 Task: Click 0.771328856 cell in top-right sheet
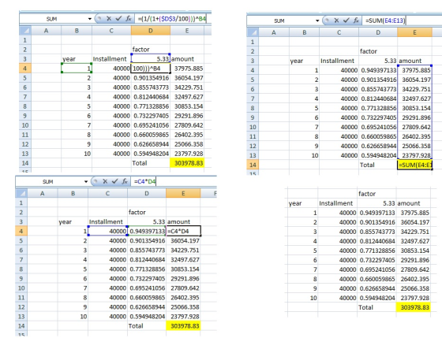378,108
